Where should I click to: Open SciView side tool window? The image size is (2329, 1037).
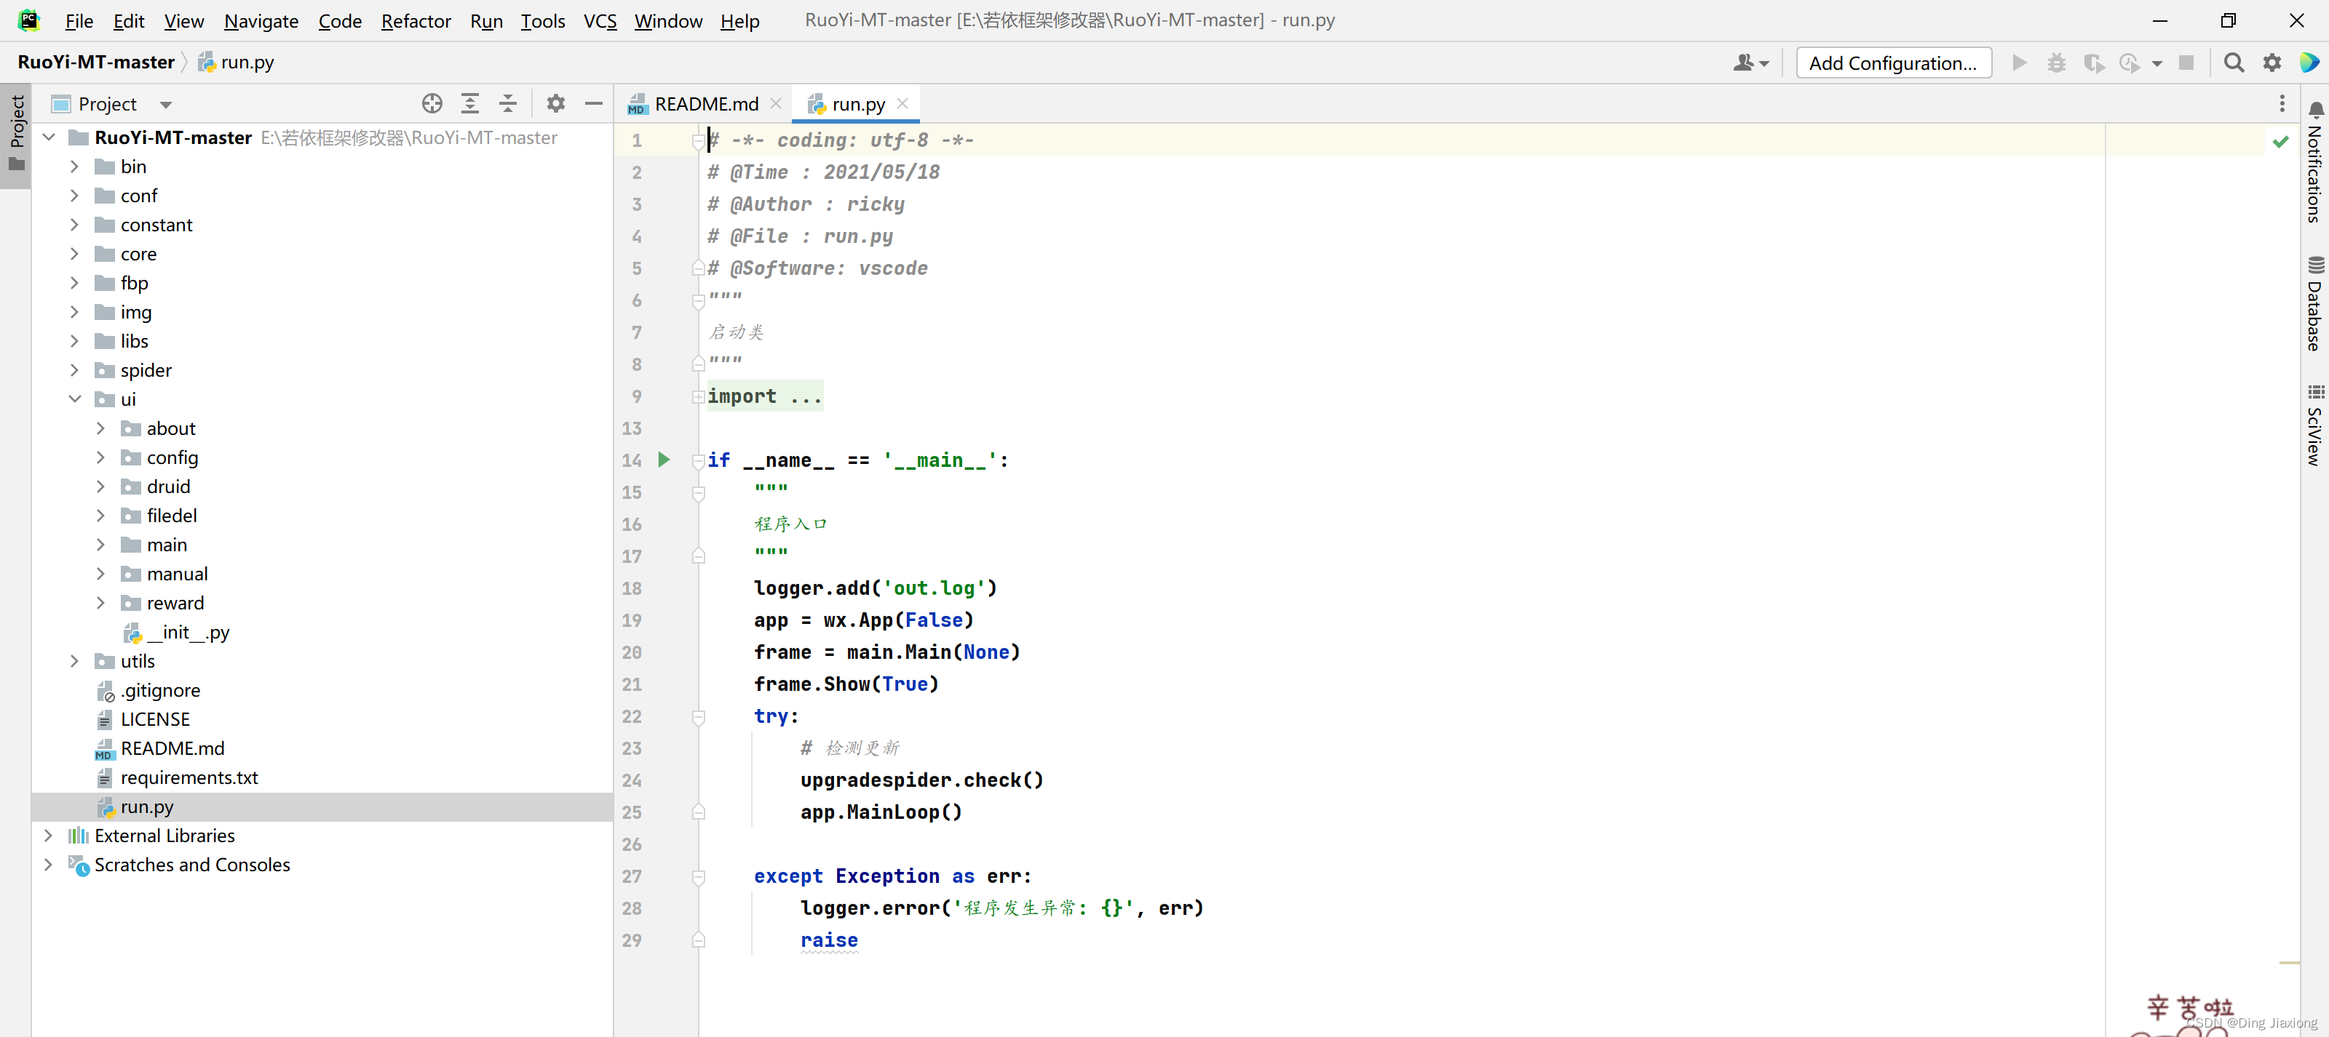tap(2314, 425)
